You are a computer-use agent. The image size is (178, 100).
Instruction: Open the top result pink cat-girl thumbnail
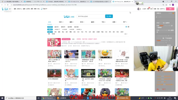pyautogui.click(x=54, y=42)
